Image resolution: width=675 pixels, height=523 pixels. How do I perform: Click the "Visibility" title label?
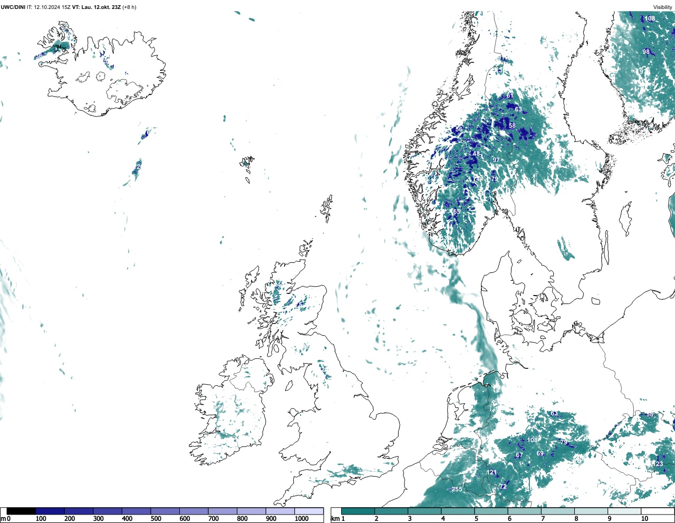tap(663, 7)
